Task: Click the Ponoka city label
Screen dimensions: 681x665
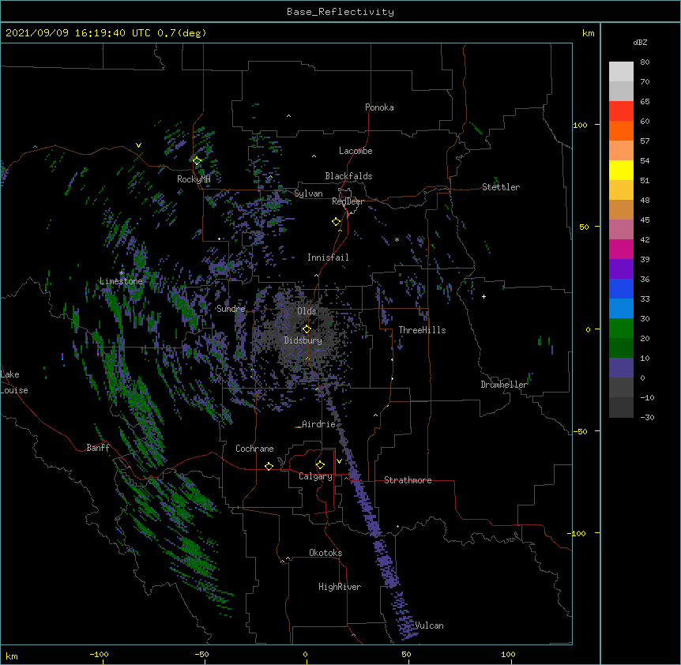Action: 379,107
